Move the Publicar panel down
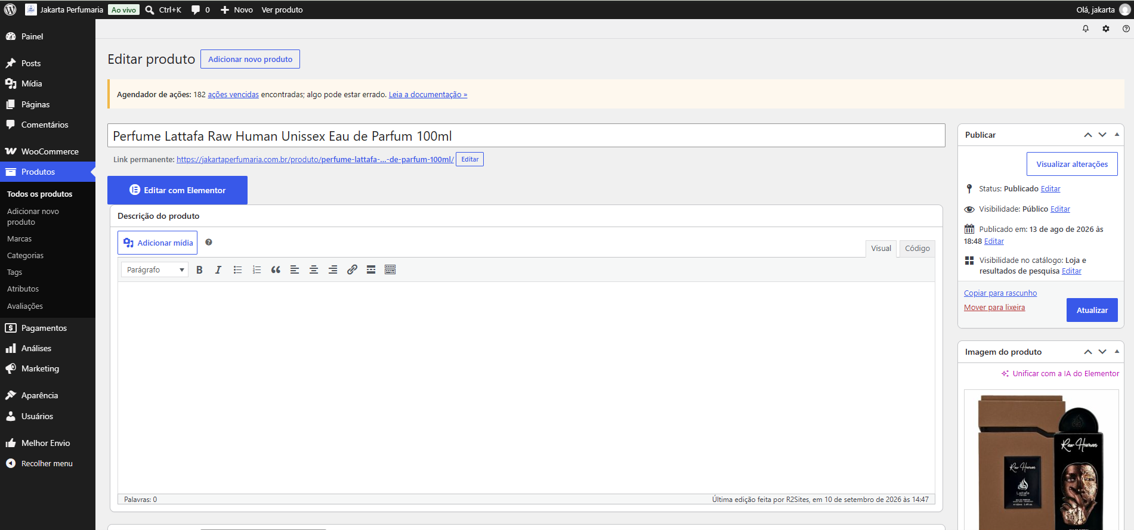Viewport: 1134px width, 530px height. [x=1102, y=135]
